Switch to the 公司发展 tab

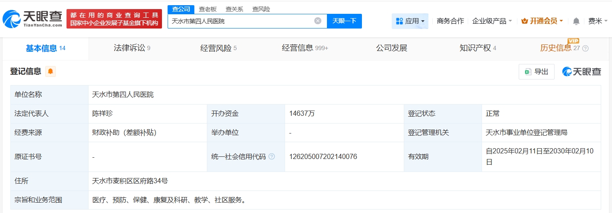coord(392,48)
